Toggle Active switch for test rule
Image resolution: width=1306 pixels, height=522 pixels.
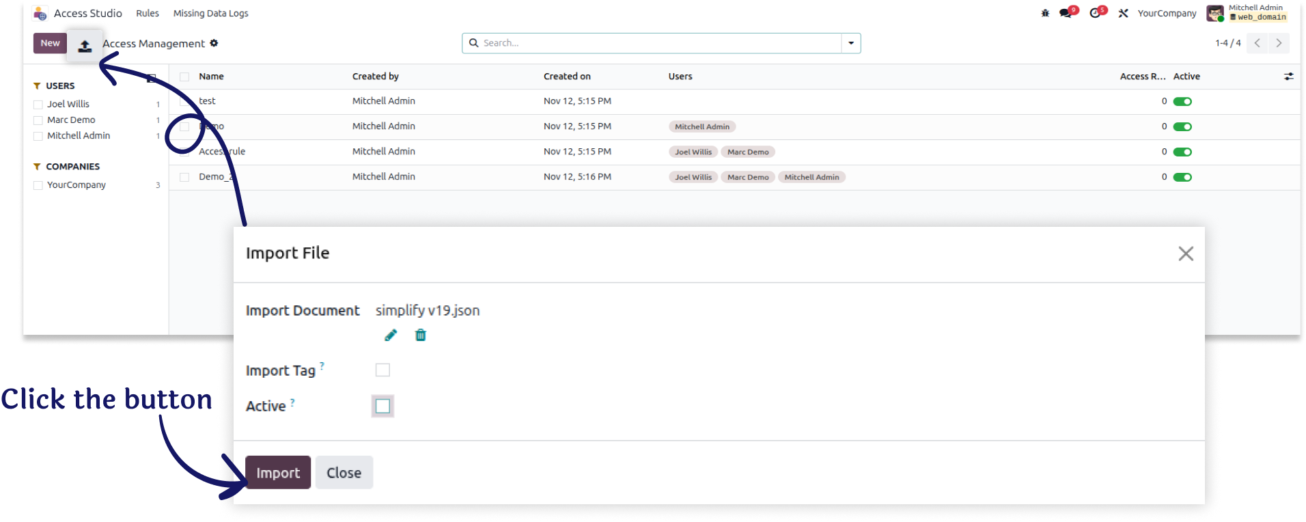pos(1182,101)
